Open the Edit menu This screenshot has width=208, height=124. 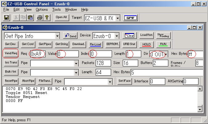(x=16, y=9)
